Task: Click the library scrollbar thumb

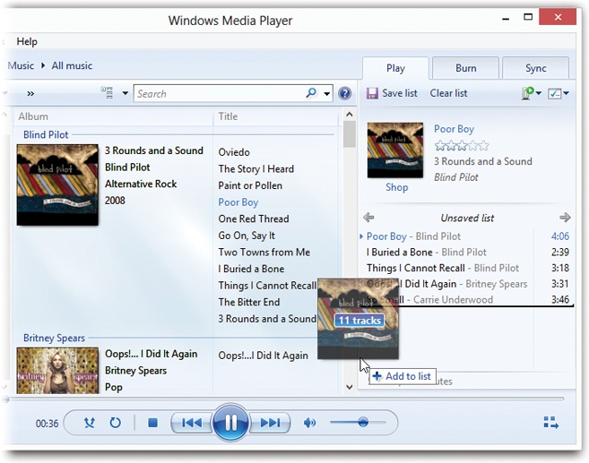Action: [350, 134]
